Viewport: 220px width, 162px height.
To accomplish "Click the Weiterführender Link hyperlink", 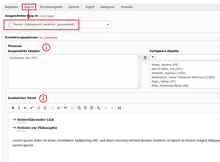I will (35, 120).
